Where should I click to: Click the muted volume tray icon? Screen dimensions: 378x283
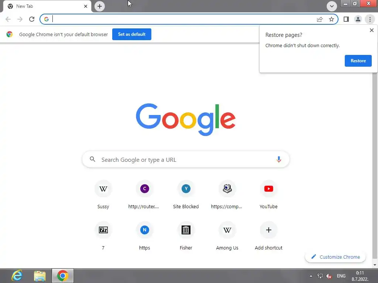tap(329, 276)
